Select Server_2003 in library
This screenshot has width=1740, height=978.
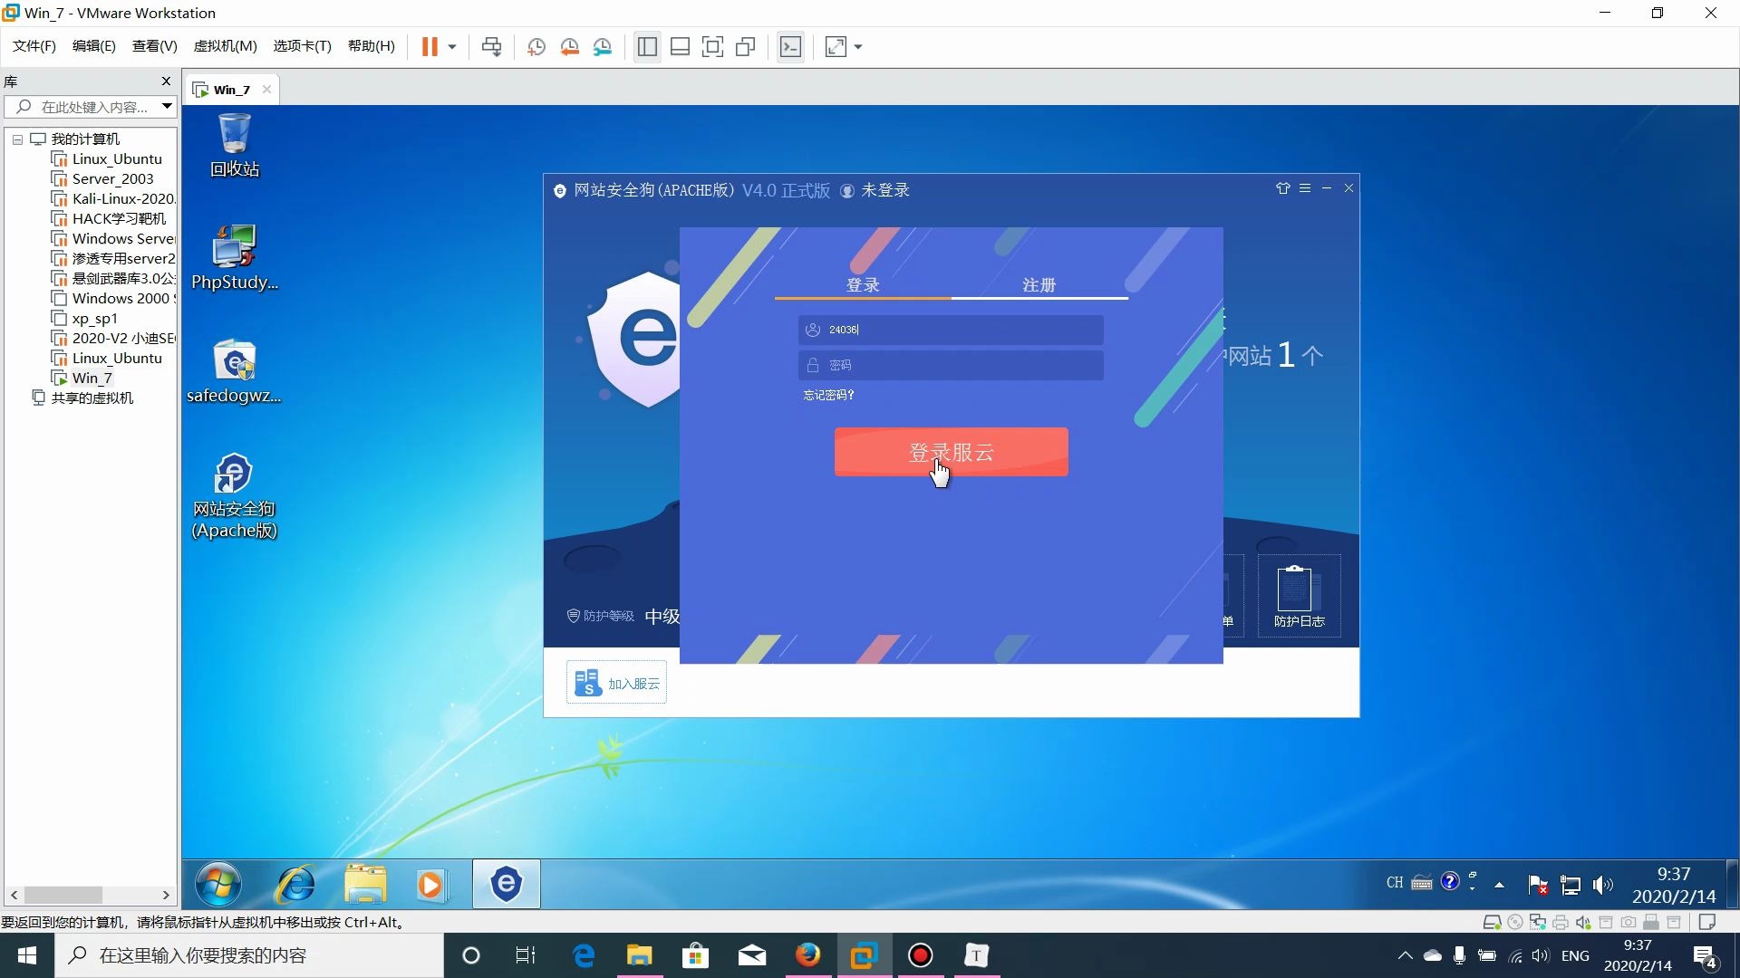pyautogui.click(x=112, y=179)
